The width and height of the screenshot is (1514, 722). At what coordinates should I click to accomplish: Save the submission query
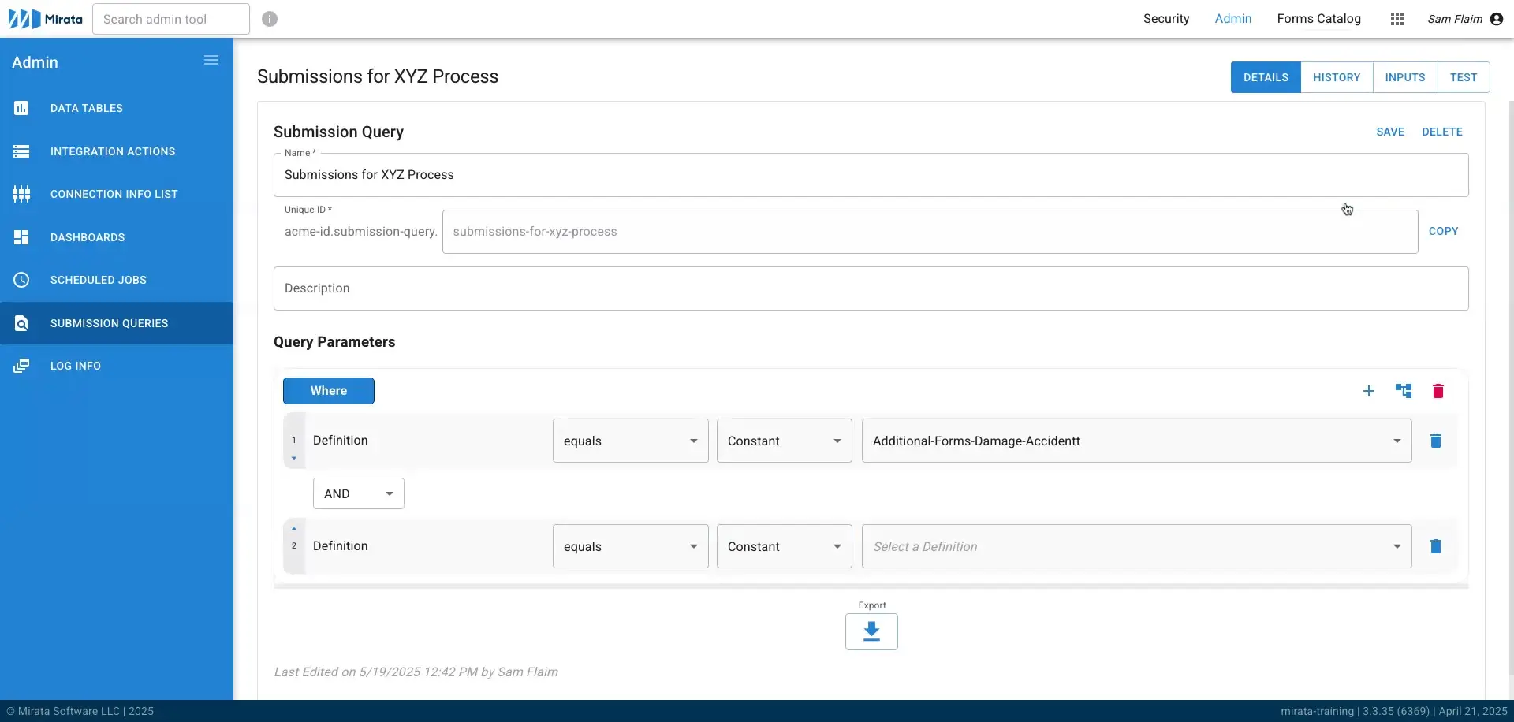[1389, 132]
